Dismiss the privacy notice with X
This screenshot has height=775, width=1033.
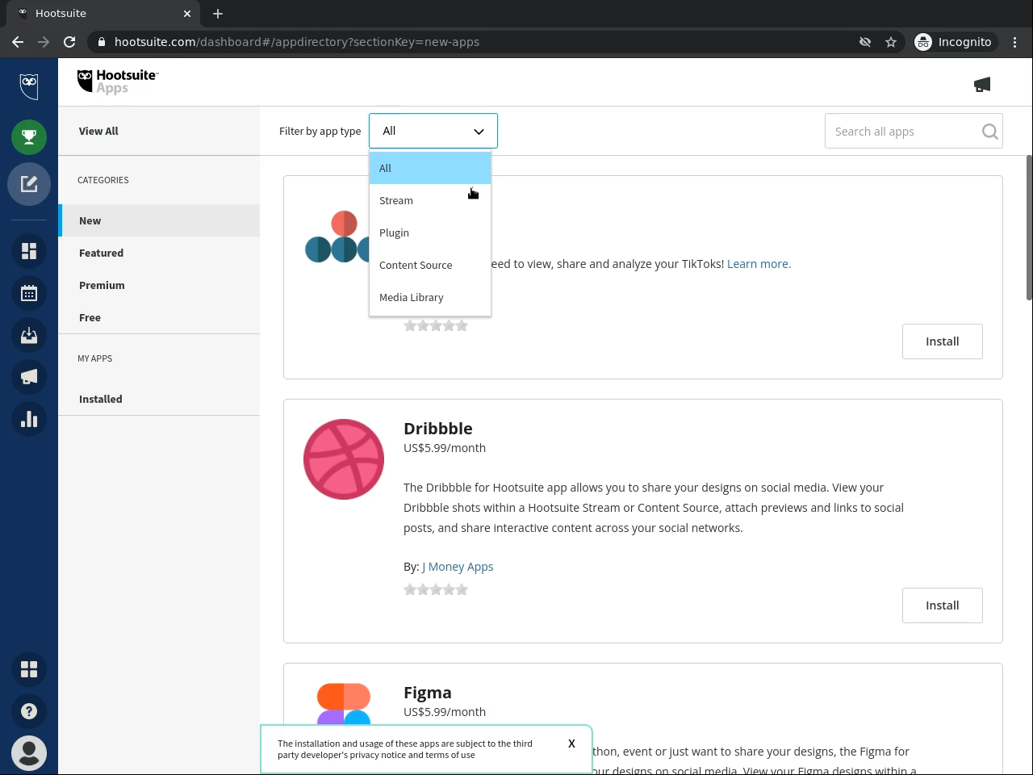pos(571,744)
